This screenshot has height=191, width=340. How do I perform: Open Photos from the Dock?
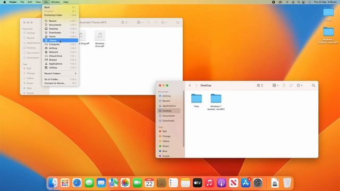(125, 183)
